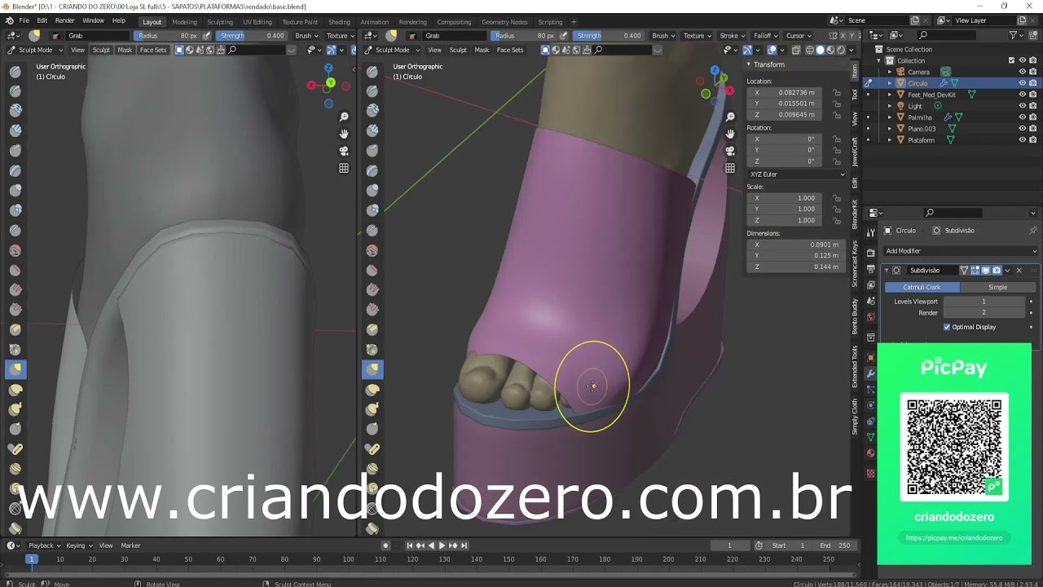This screenshot has height=587, width=1043.
Task: Remove the Subdivisão modifier with X
Action: tap(1019, 271)
